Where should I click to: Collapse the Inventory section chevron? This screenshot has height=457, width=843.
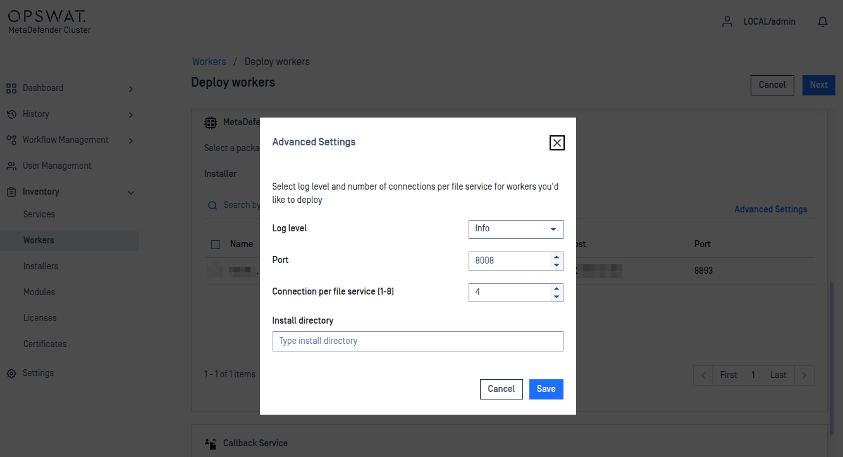pos(131,192)
